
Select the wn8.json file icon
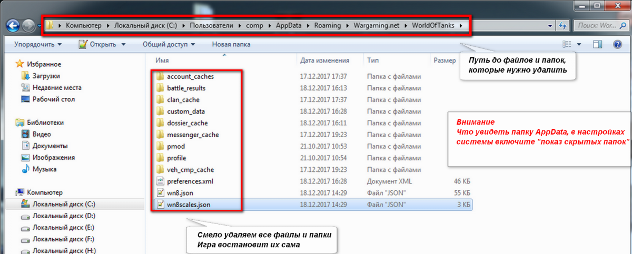pos(161,193)
